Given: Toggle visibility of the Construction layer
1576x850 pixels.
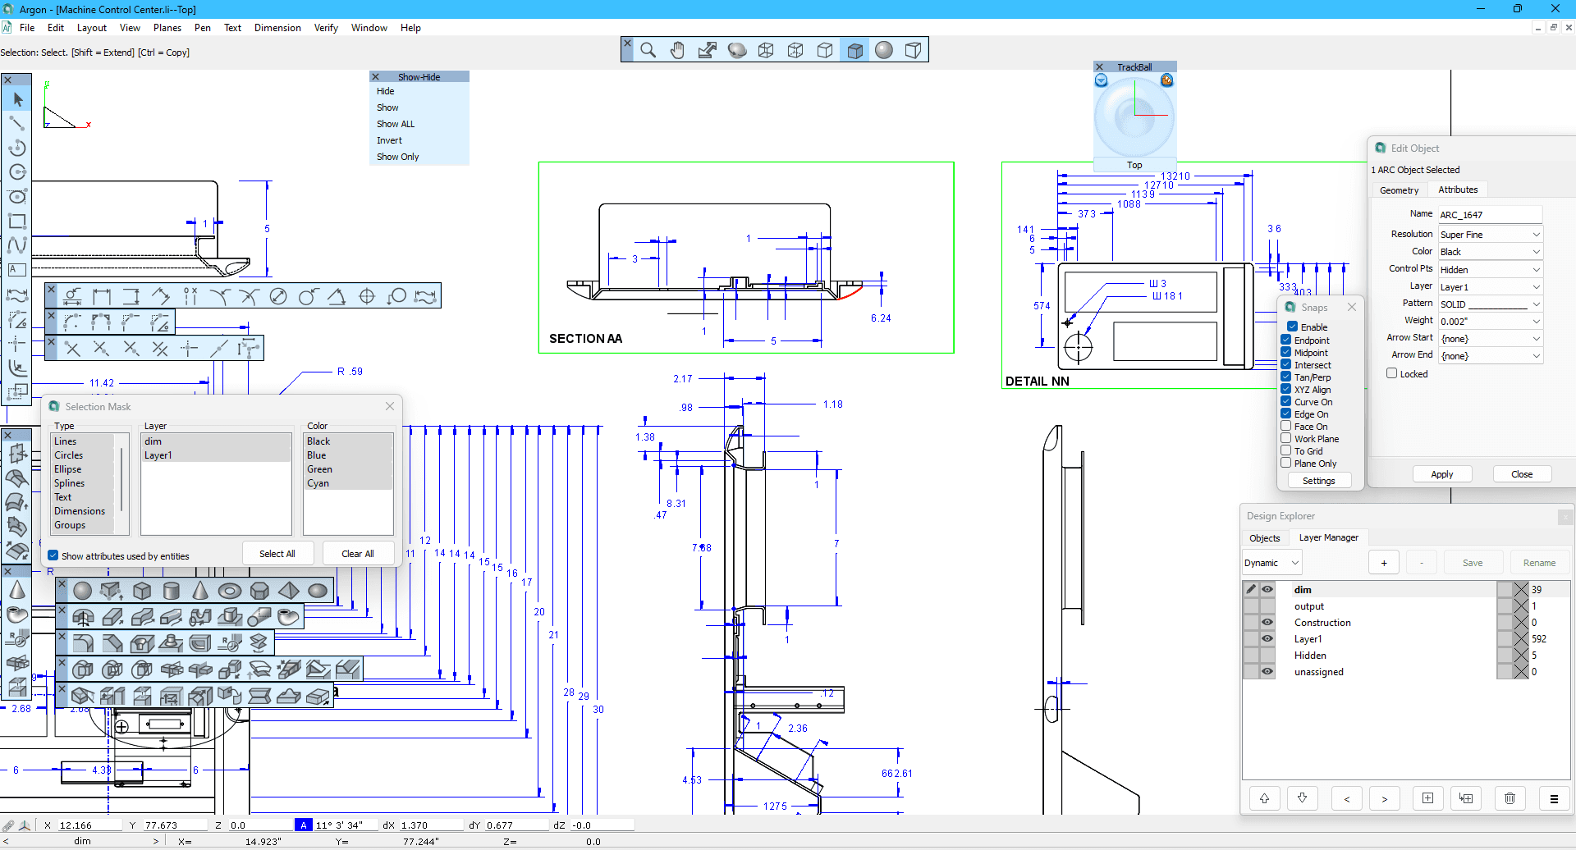Looking at the screenshot, I should tap(1267, 622).
